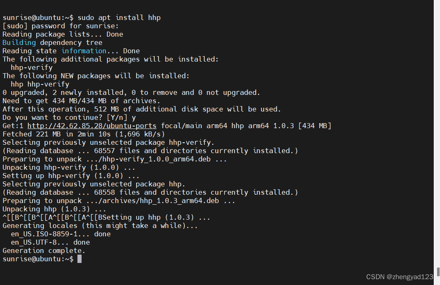440x285 pixels.
Task: Click the 'Unpacking hhp (1.0.3)' line
Action: pyautogui.click(x=54, y=209)
